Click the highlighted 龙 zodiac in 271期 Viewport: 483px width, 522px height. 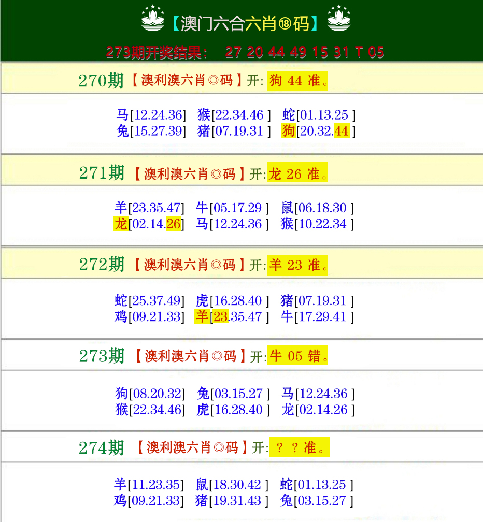120,224
